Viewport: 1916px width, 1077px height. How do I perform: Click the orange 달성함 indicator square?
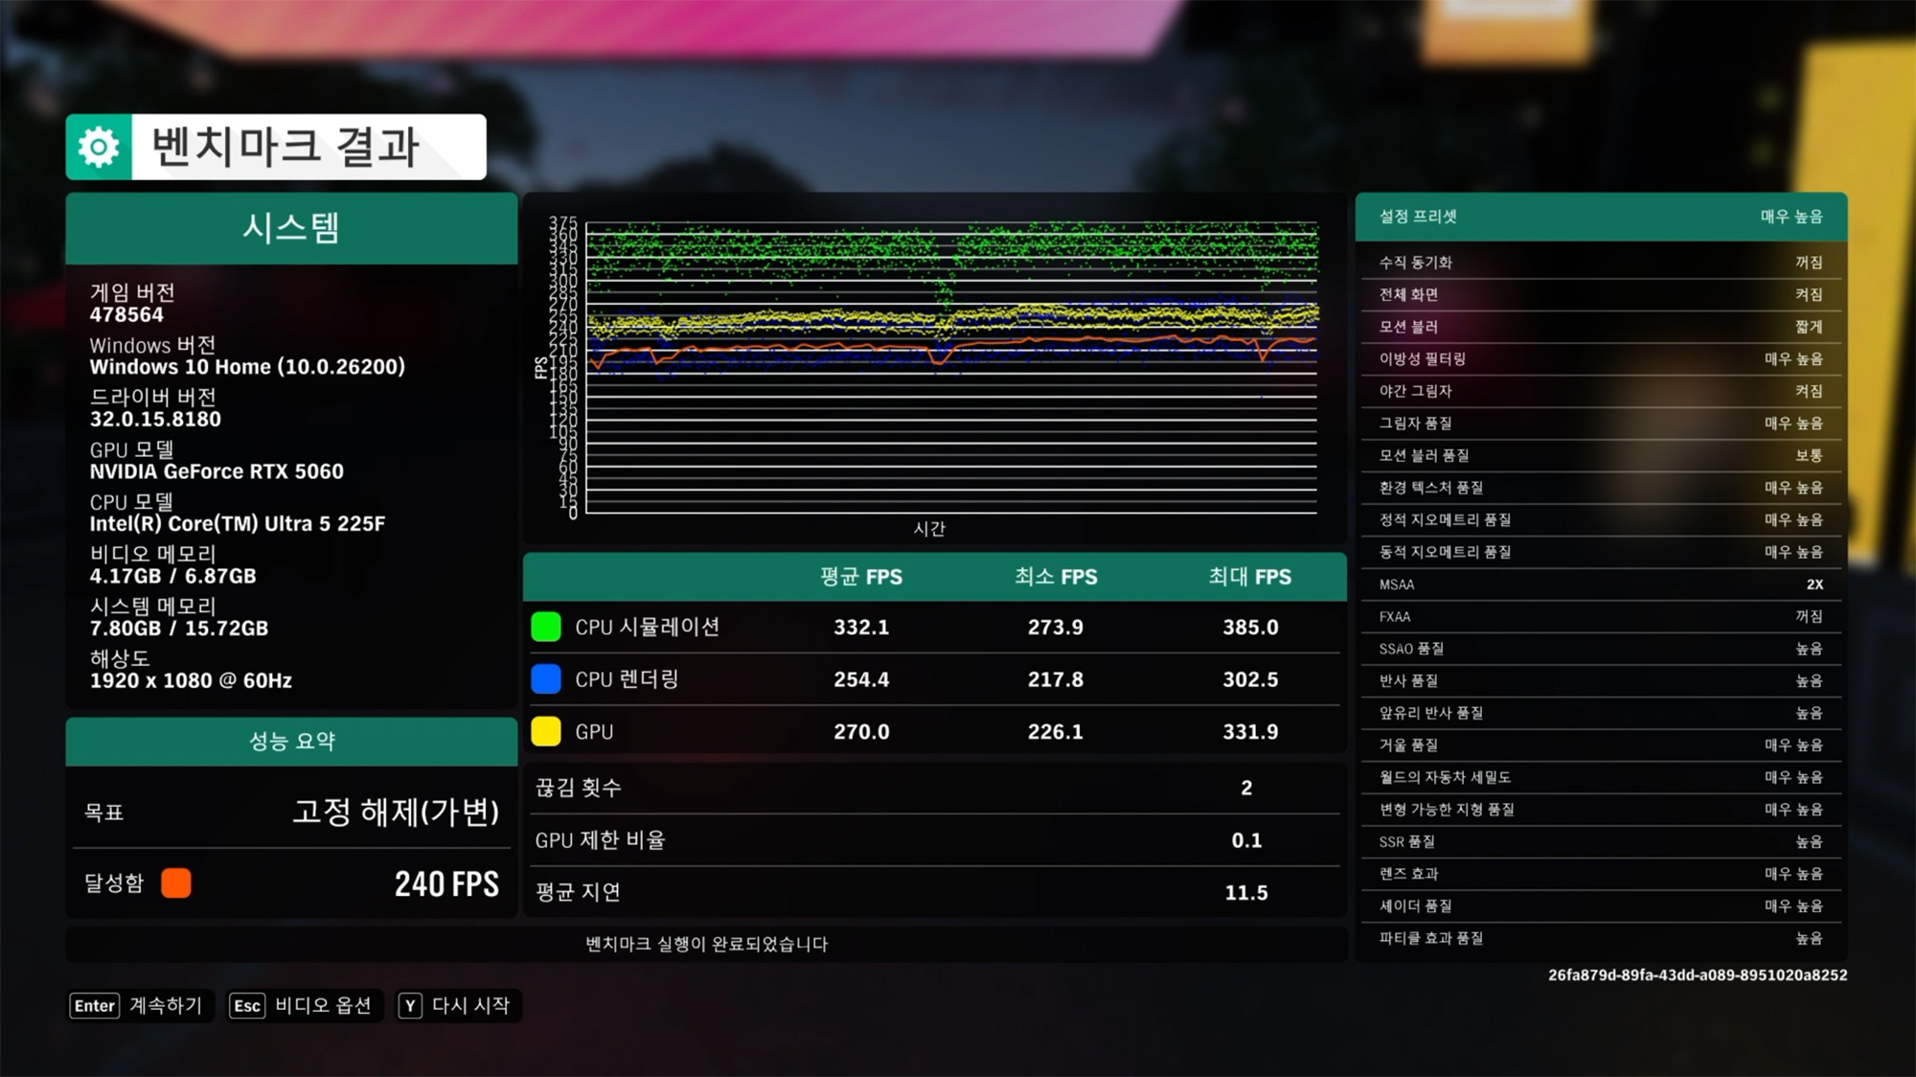click(x=176, y=882)
